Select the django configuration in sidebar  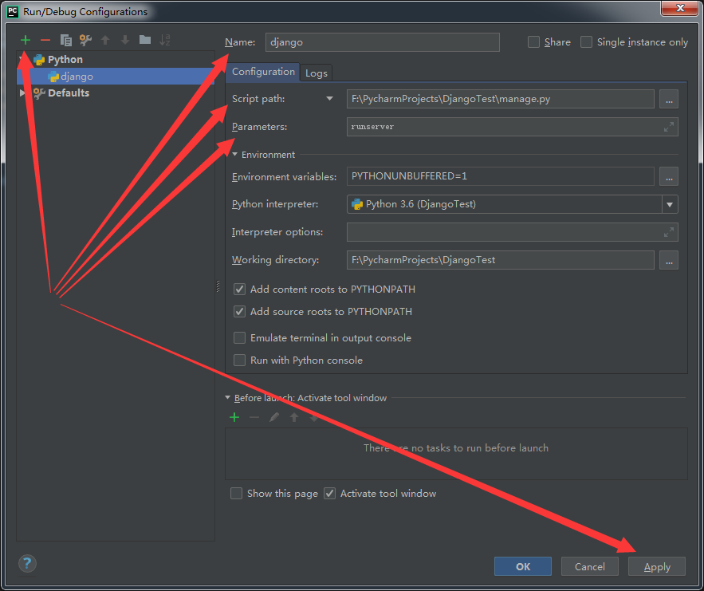[76, 76]
